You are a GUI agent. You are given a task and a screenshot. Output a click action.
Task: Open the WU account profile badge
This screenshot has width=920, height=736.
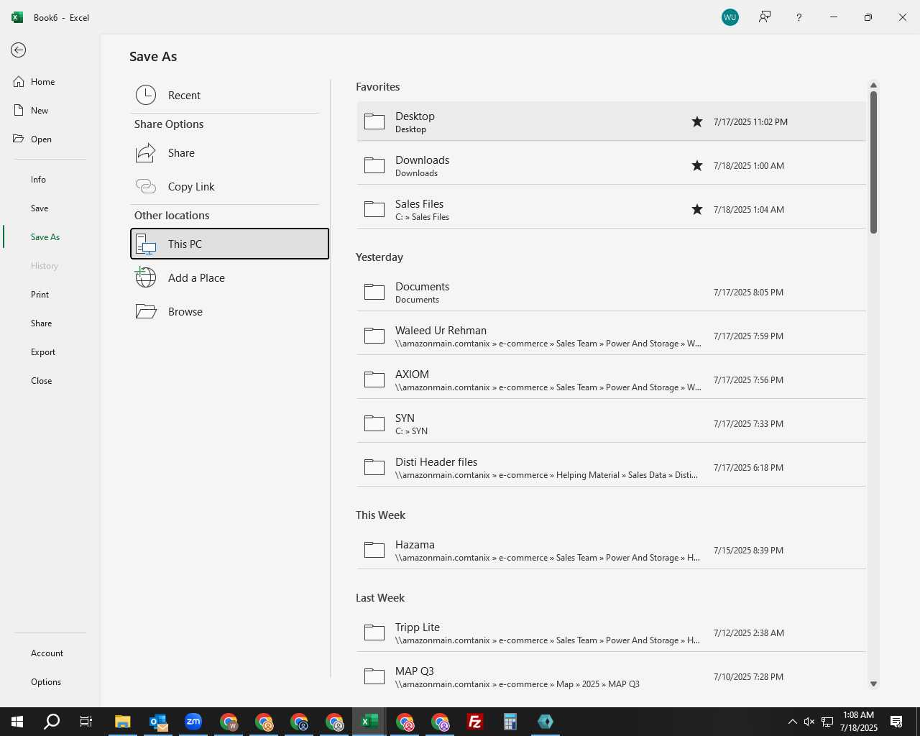[730, 17]
